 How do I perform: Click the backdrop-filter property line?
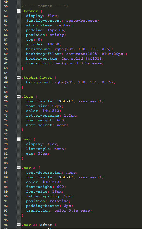click(77, 54)
